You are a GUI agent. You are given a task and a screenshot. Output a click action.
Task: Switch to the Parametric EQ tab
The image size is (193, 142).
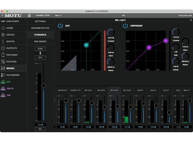pos(40,28)
